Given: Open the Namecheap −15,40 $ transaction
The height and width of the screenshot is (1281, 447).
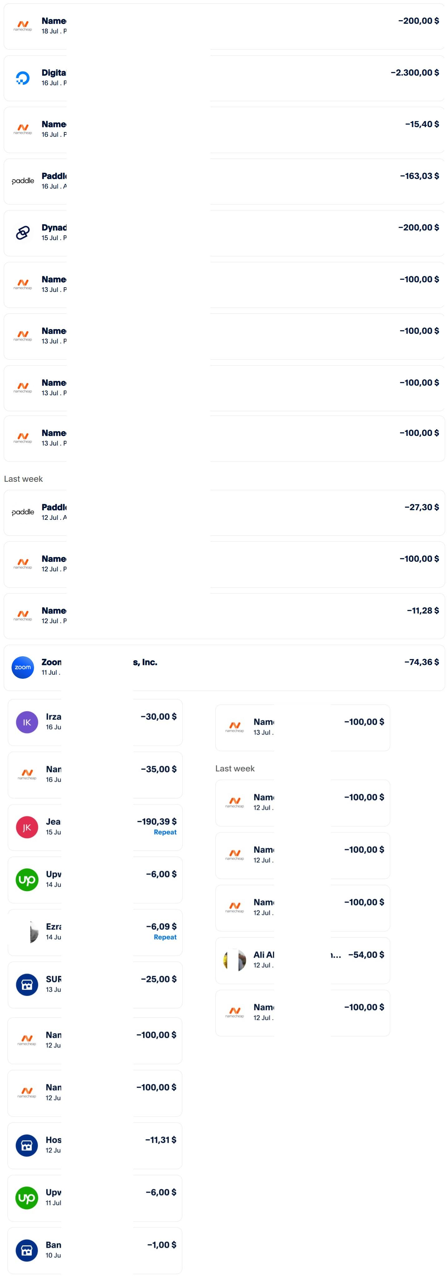Looking at the screenshot, I should [224, 130].
